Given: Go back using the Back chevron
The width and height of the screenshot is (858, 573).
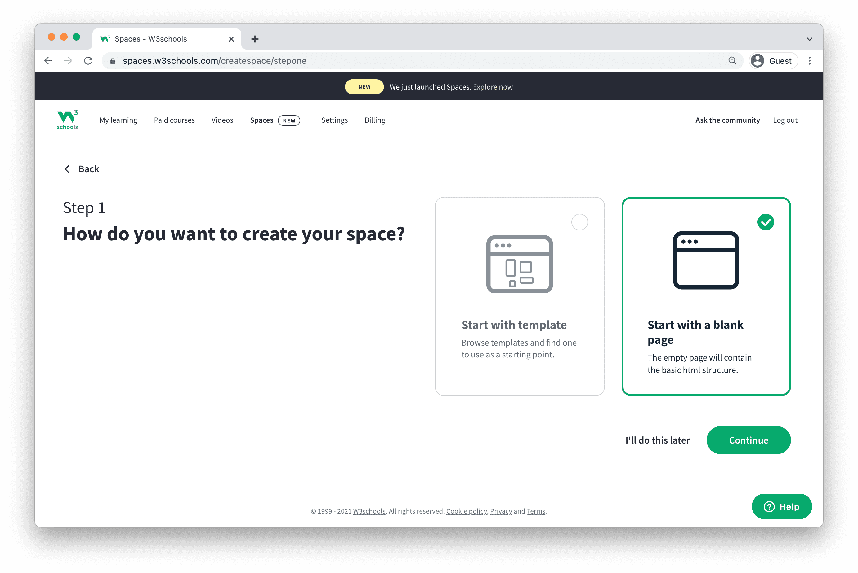Looking at the screenshot, I should coord(67,169).
